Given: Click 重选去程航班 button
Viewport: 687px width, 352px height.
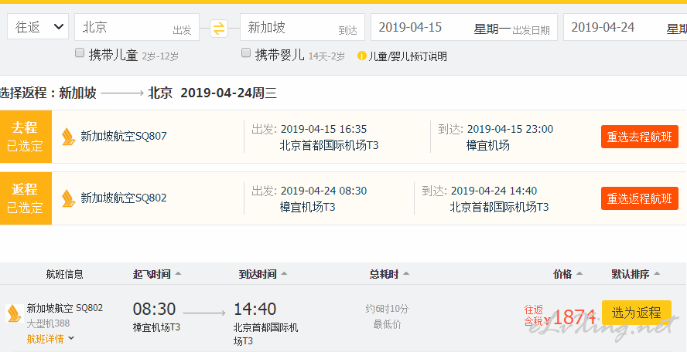Looking at the screenshot, I should click(640, 137).
